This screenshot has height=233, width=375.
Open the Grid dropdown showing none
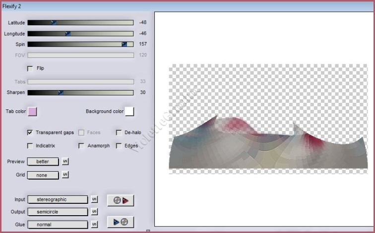click(43, 175)
